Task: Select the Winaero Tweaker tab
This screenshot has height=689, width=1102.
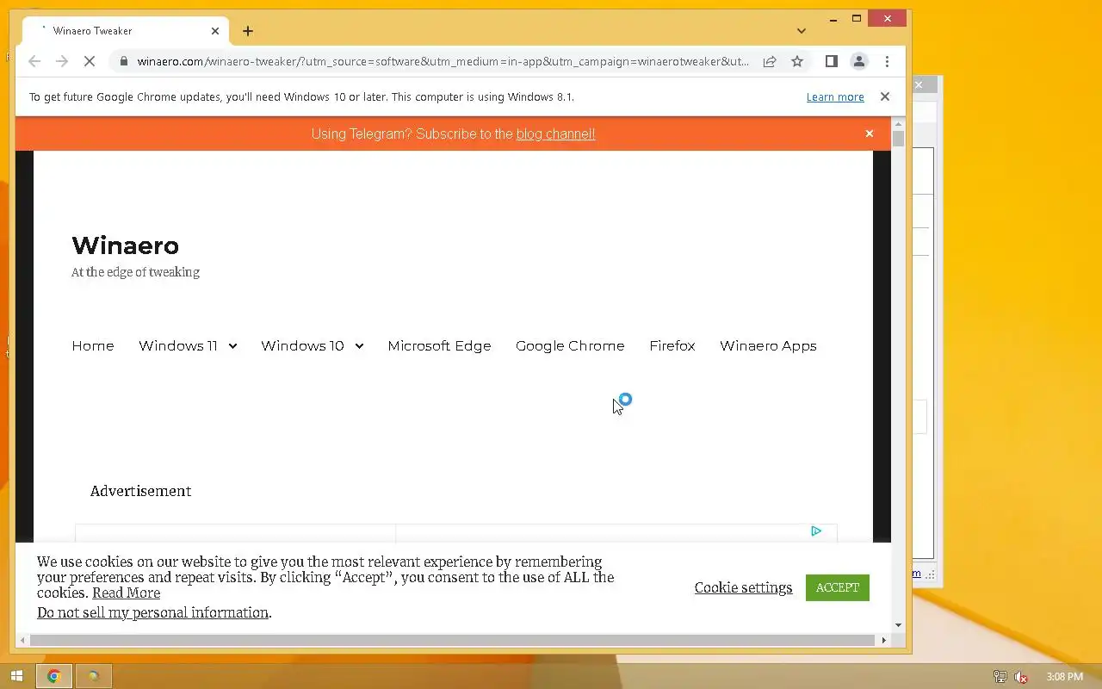Action: (125, 31)
